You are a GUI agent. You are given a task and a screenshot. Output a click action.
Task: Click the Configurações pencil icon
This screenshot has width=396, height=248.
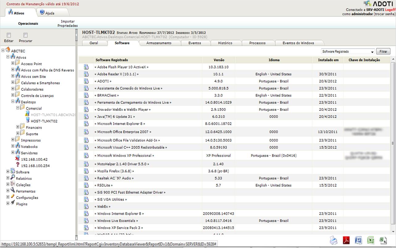13,196
